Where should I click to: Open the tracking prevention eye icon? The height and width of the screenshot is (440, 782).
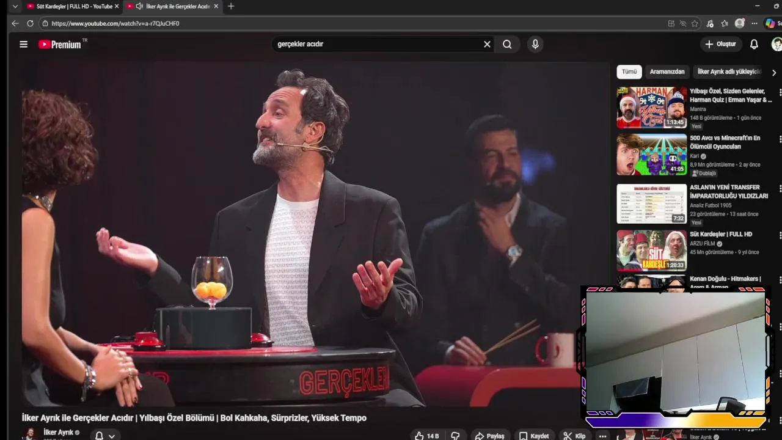click(683, 23)
